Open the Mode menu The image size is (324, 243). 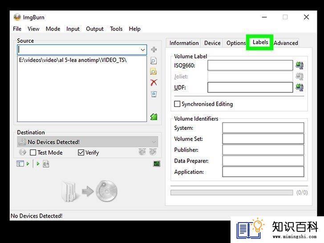coord(53,29)
